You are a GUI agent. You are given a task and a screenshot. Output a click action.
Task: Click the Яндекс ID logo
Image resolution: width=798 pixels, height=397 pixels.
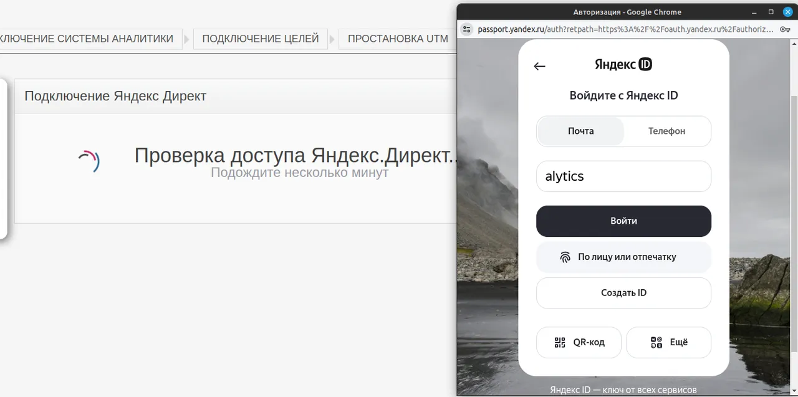623,64
